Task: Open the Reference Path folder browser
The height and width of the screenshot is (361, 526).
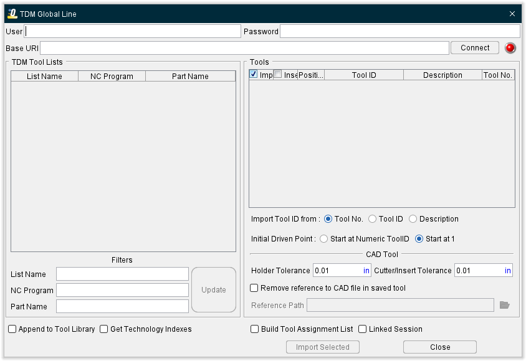Action: [x=505, y=305]
